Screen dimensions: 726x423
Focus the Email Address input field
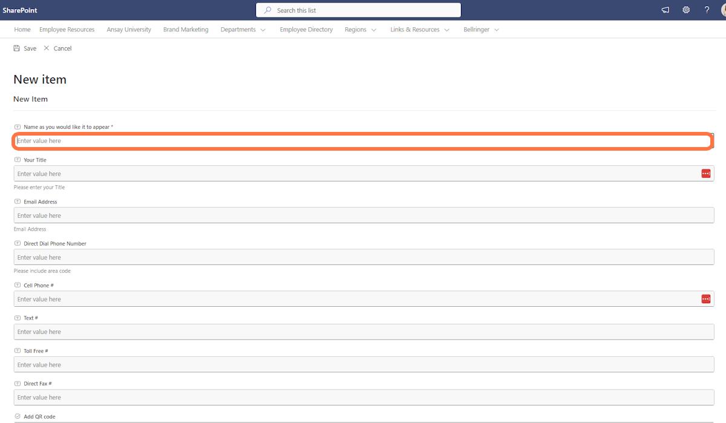[364, 215]
